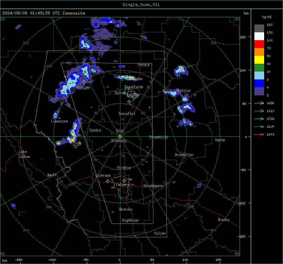
Task: Click the green 31JP arrow in legend
Action: (259, 127)
